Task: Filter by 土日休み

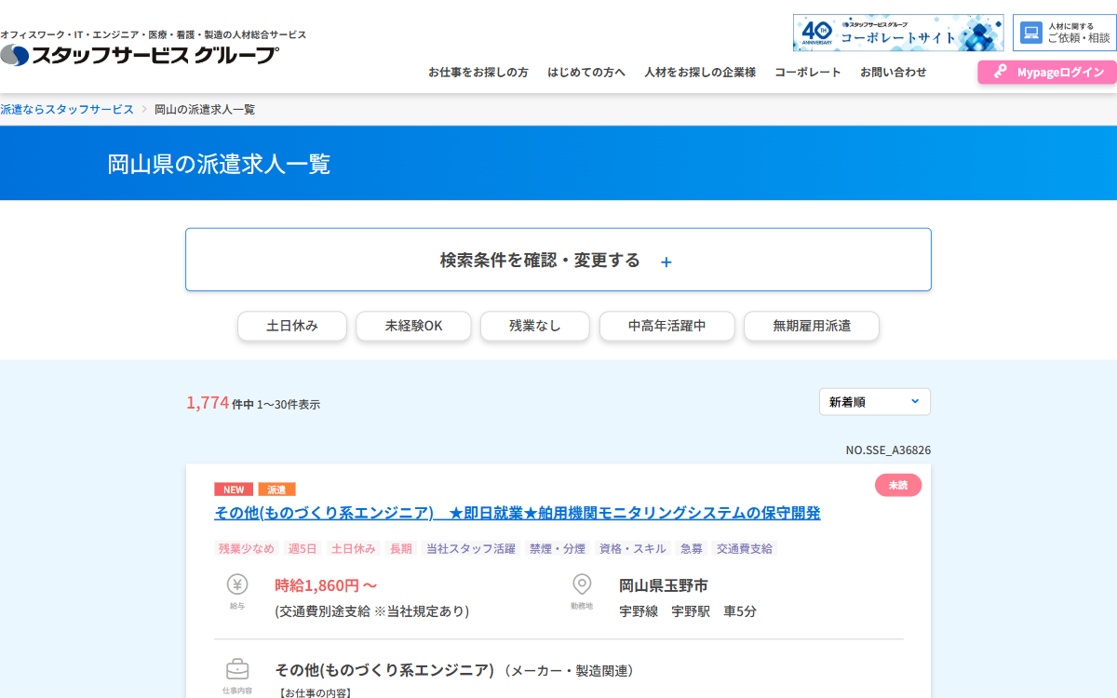Action: pyautogui.click(x=292, y=326)
